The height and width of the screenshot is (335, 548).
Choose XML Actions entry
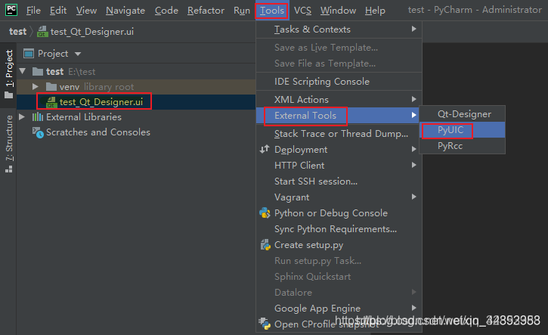point(339,100)
